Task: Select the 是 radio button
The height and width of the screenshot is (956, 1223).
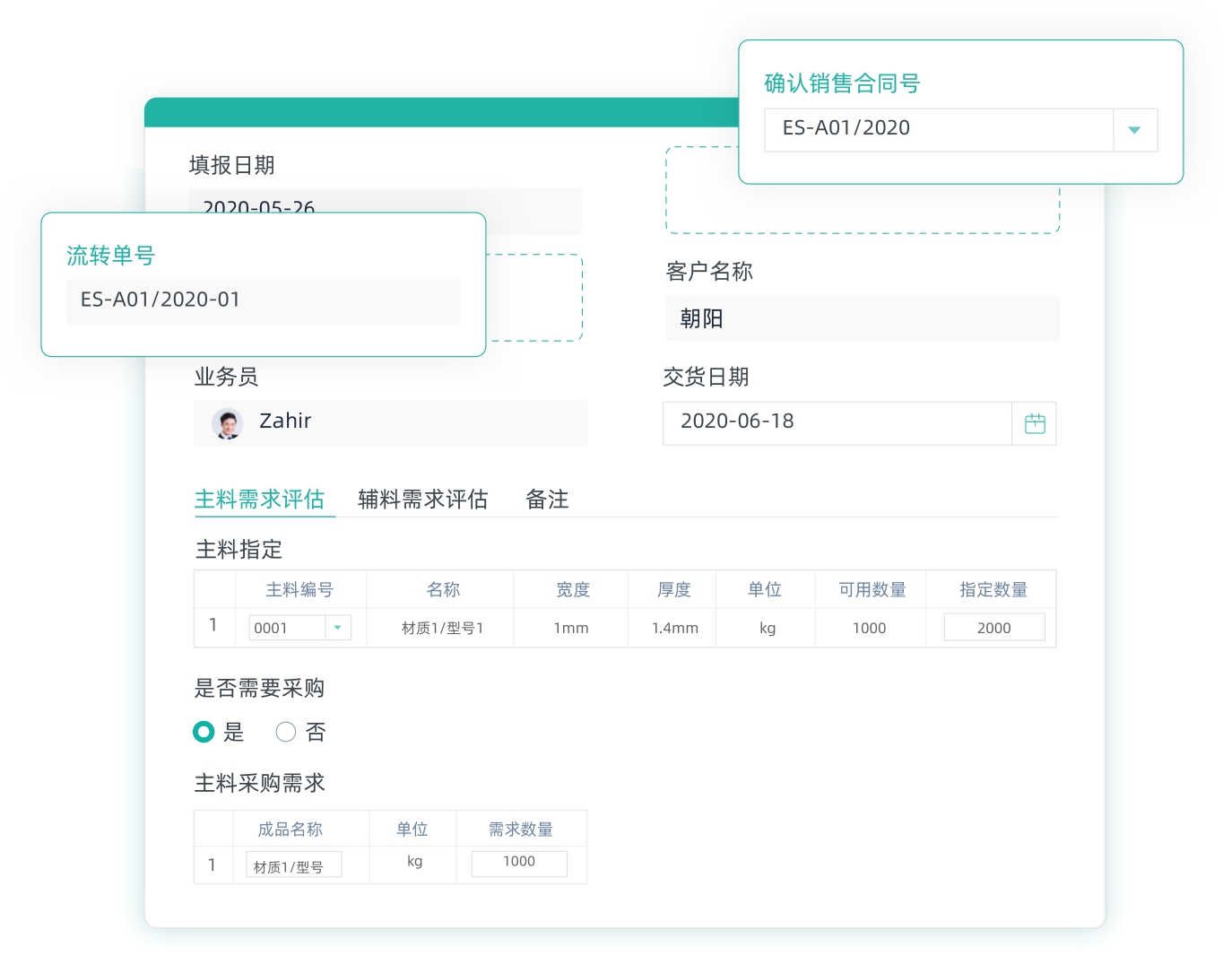Action: coord(204,732)
